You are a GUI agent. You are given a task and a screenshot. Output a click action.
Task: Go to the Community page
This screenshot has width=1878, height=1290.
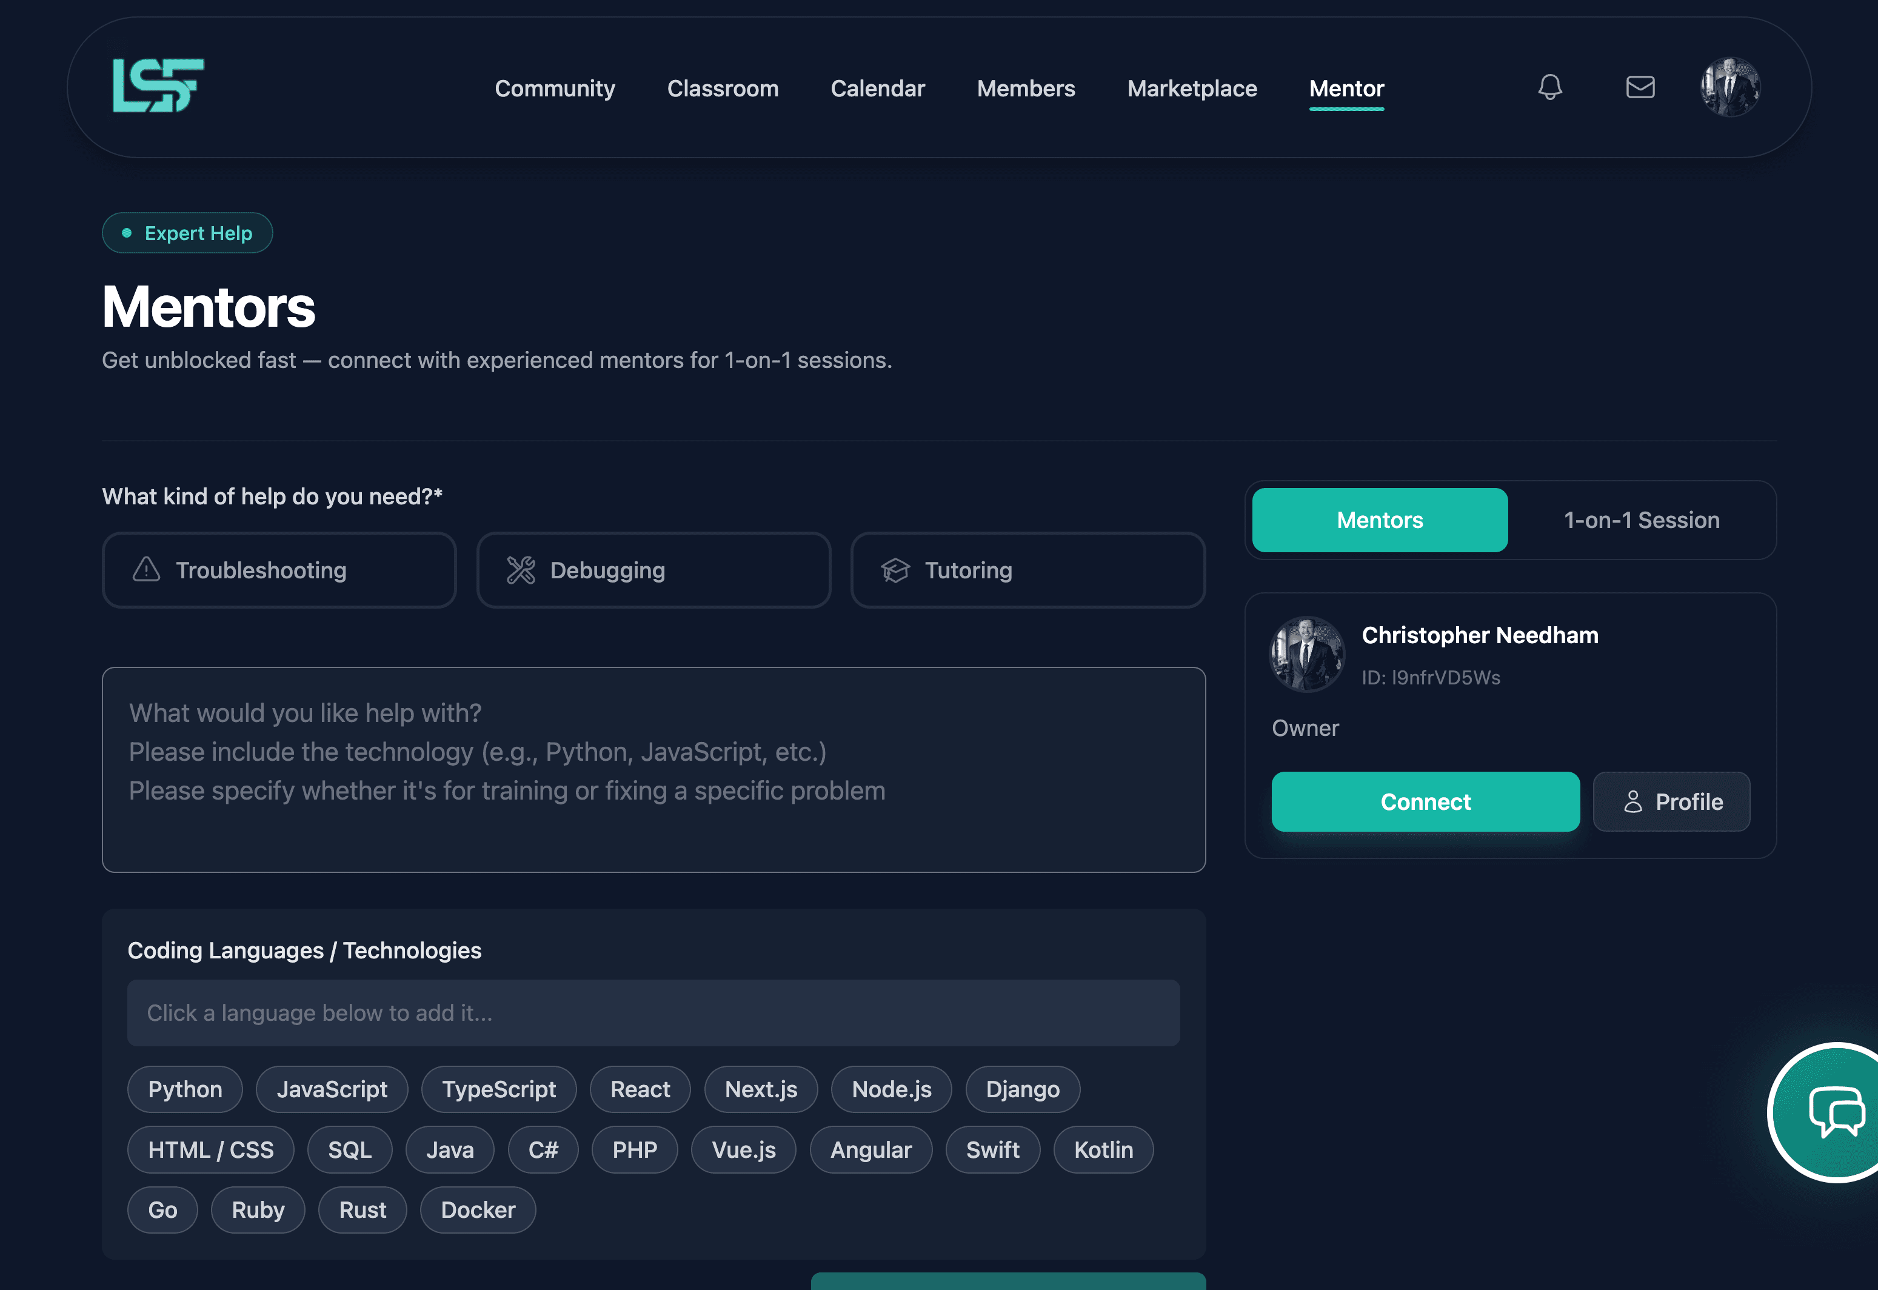click(x=554, y=88)
